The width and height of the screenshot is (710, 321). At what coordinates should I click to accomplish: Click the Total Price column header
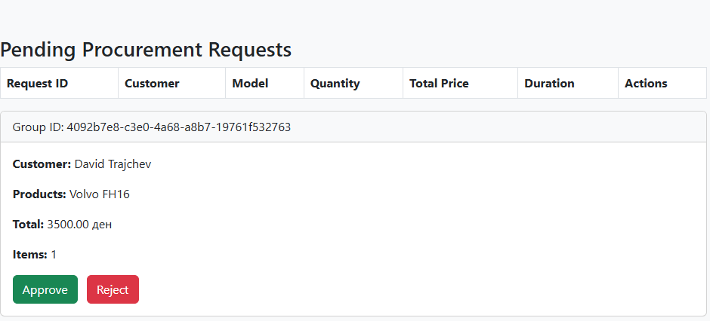[439, 84]
